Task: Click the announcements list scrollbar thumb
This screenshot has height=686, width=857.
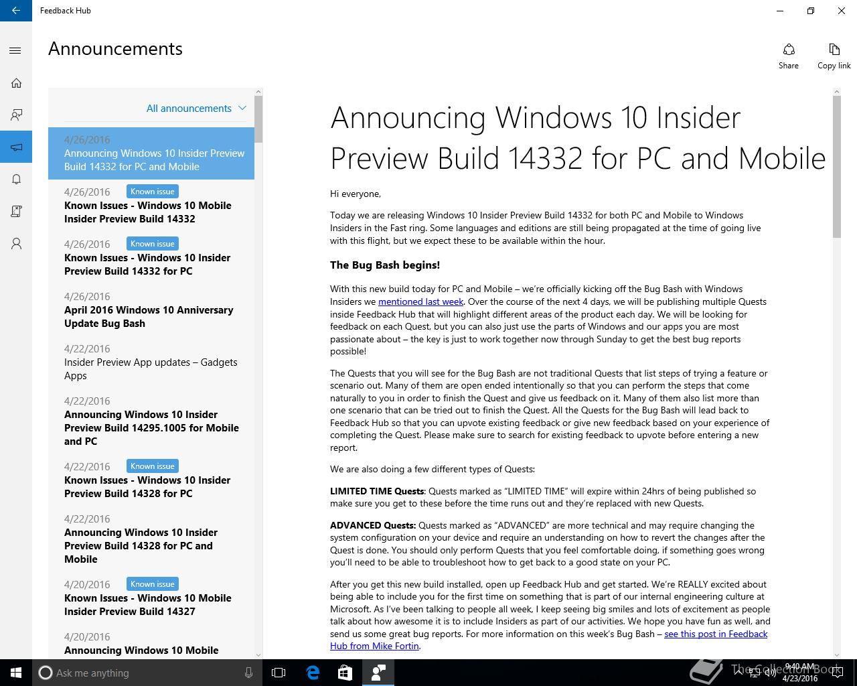Action: pos(258,119)
